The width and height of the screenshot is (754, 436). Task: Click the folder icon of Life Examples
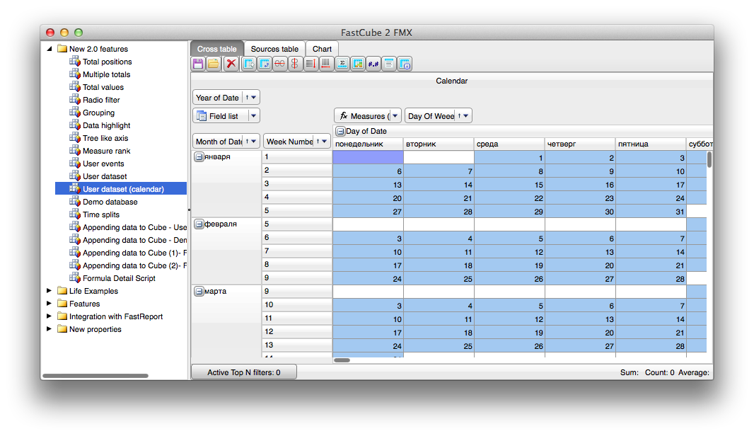[62, 291]
